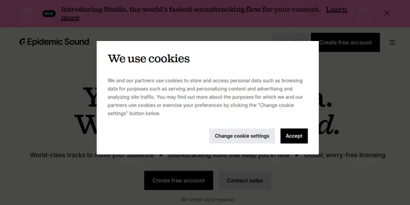This screenshot has height=205, width=410.
Task: Close the Studio announcement banner
Action: pos(386,13)
